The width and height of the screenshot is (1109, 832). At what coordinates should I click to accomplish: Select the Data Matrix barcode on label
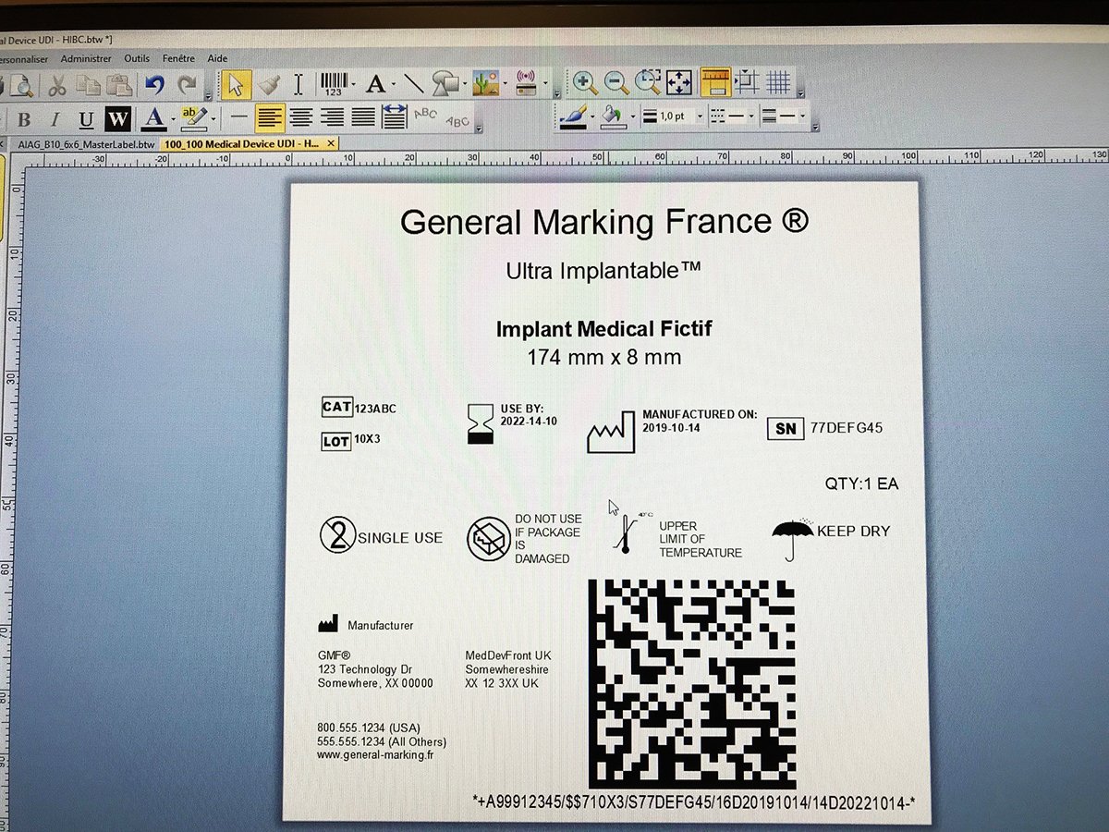pyautogui.click(x=692, y=684)
